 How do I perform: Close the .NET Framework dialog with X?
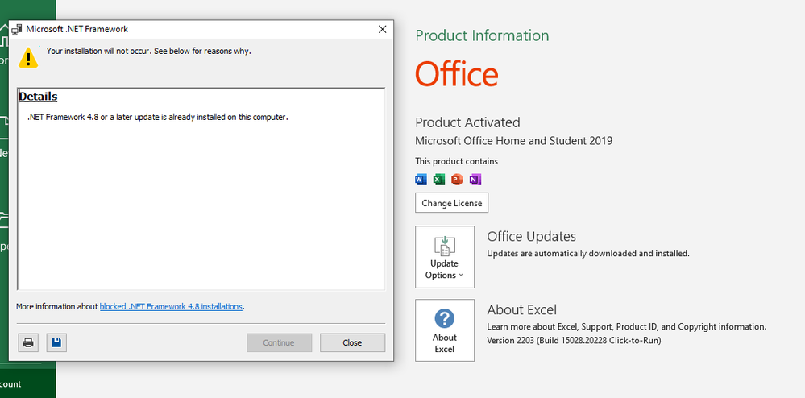click(x=382, y=29)
